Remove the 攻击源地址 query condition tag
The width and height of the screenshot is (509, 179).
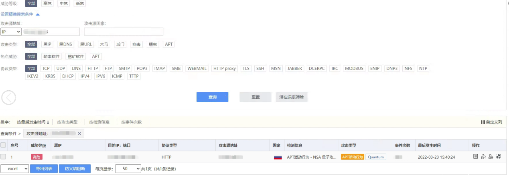tap(79, 133)
